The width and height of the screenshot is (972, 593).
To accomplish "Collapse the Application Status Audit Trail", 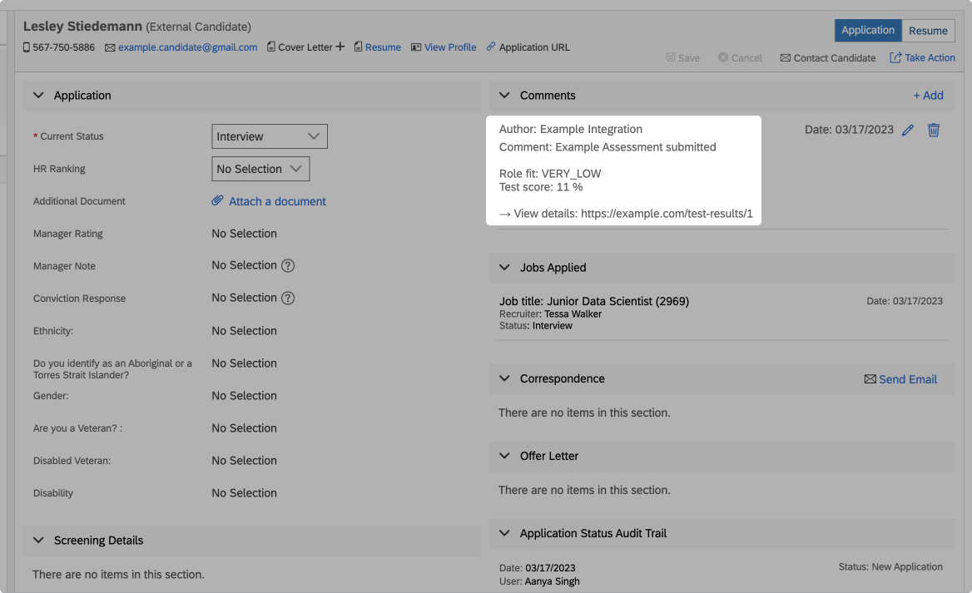I will (504, 533).
